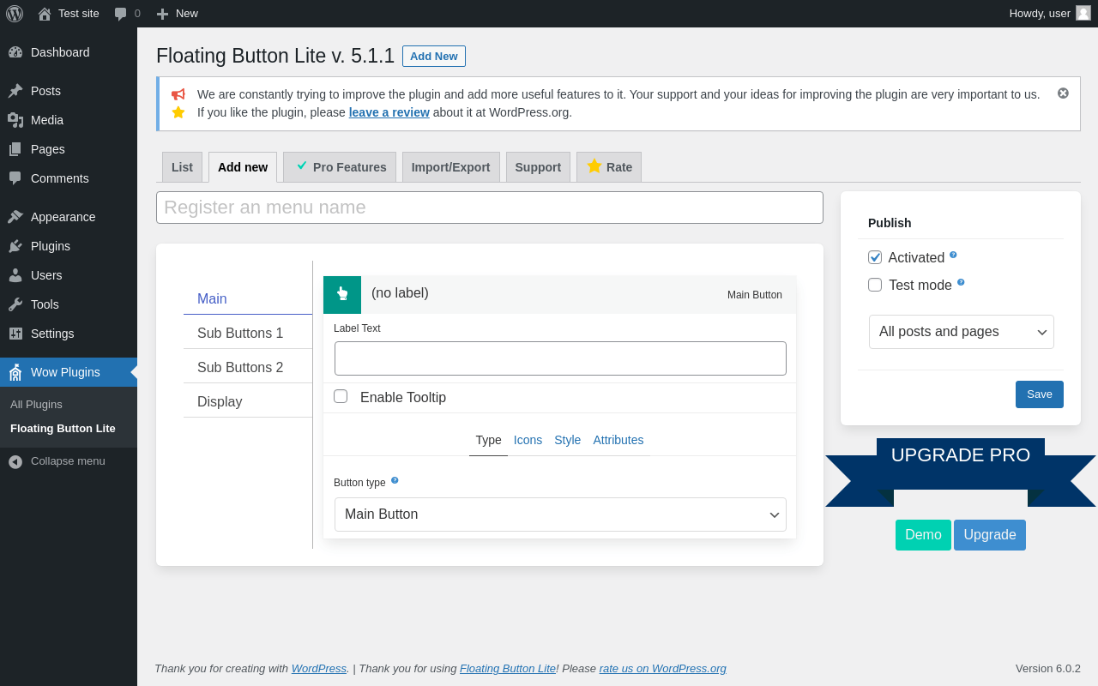This screenshot has height=686, width=1098.
Task: Enable the Test mode checkbox
Action: click(875, 285)
